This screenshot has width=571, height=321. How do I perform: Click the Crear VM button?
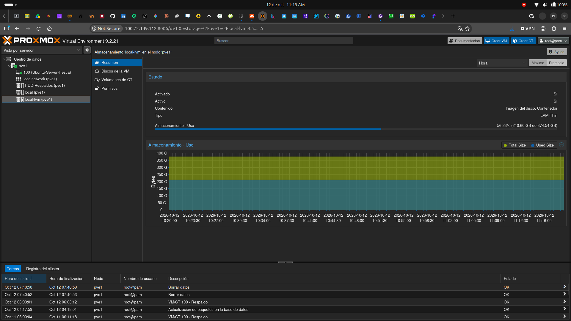496,41
